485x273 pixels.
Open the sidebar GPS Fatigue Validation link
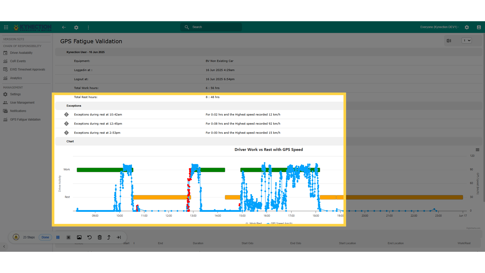tap(25, 120)
